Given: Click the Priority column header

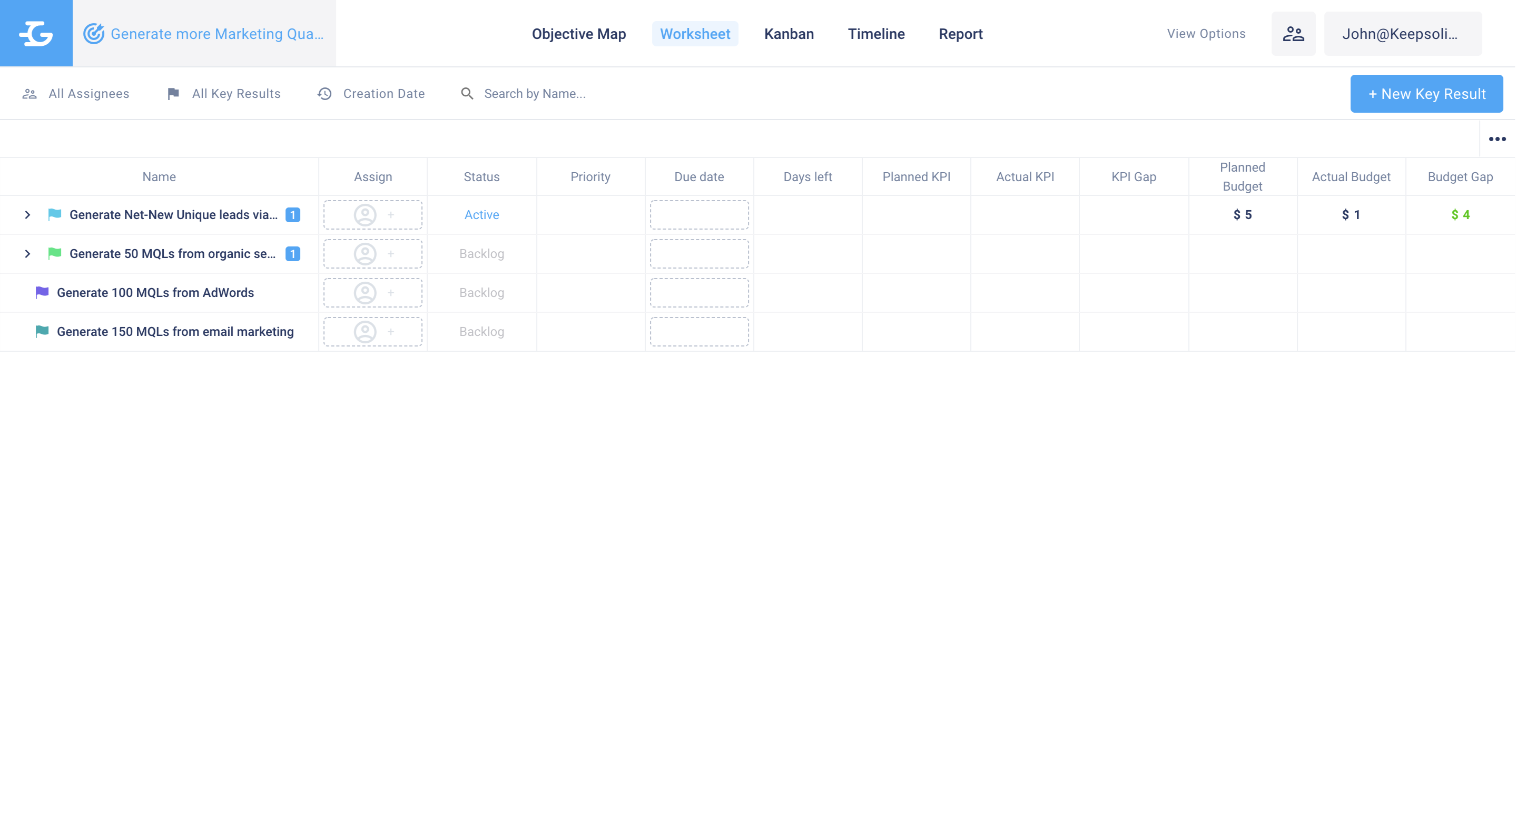Looking at the screenshot, I should [590, 176].
